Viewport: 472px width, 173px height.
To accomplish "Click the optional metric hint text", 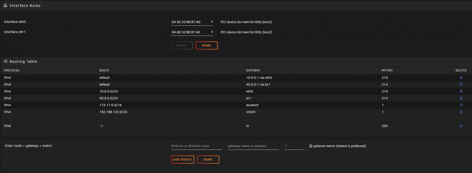I will click(x=339, y=146).
